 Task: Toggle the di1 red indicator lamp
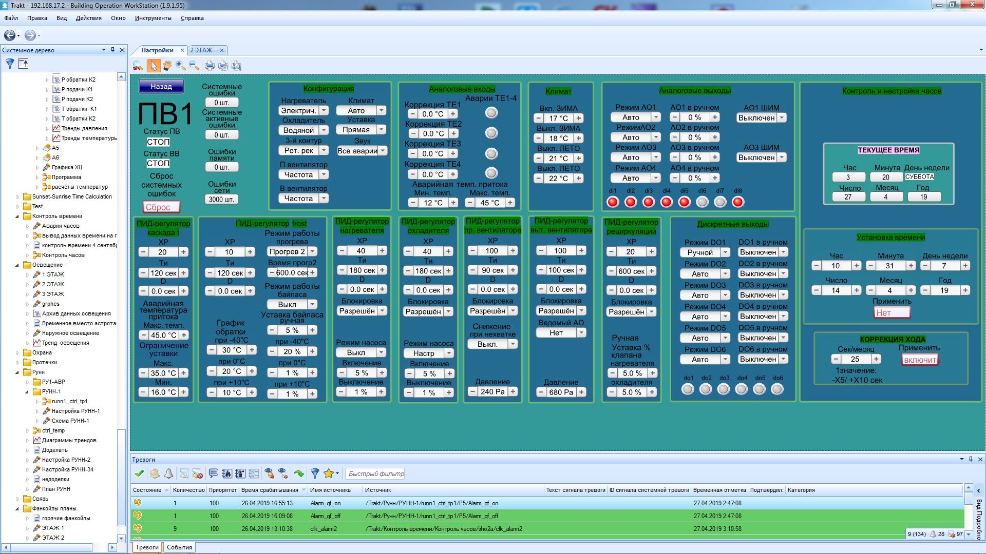(x=613, y=202)
